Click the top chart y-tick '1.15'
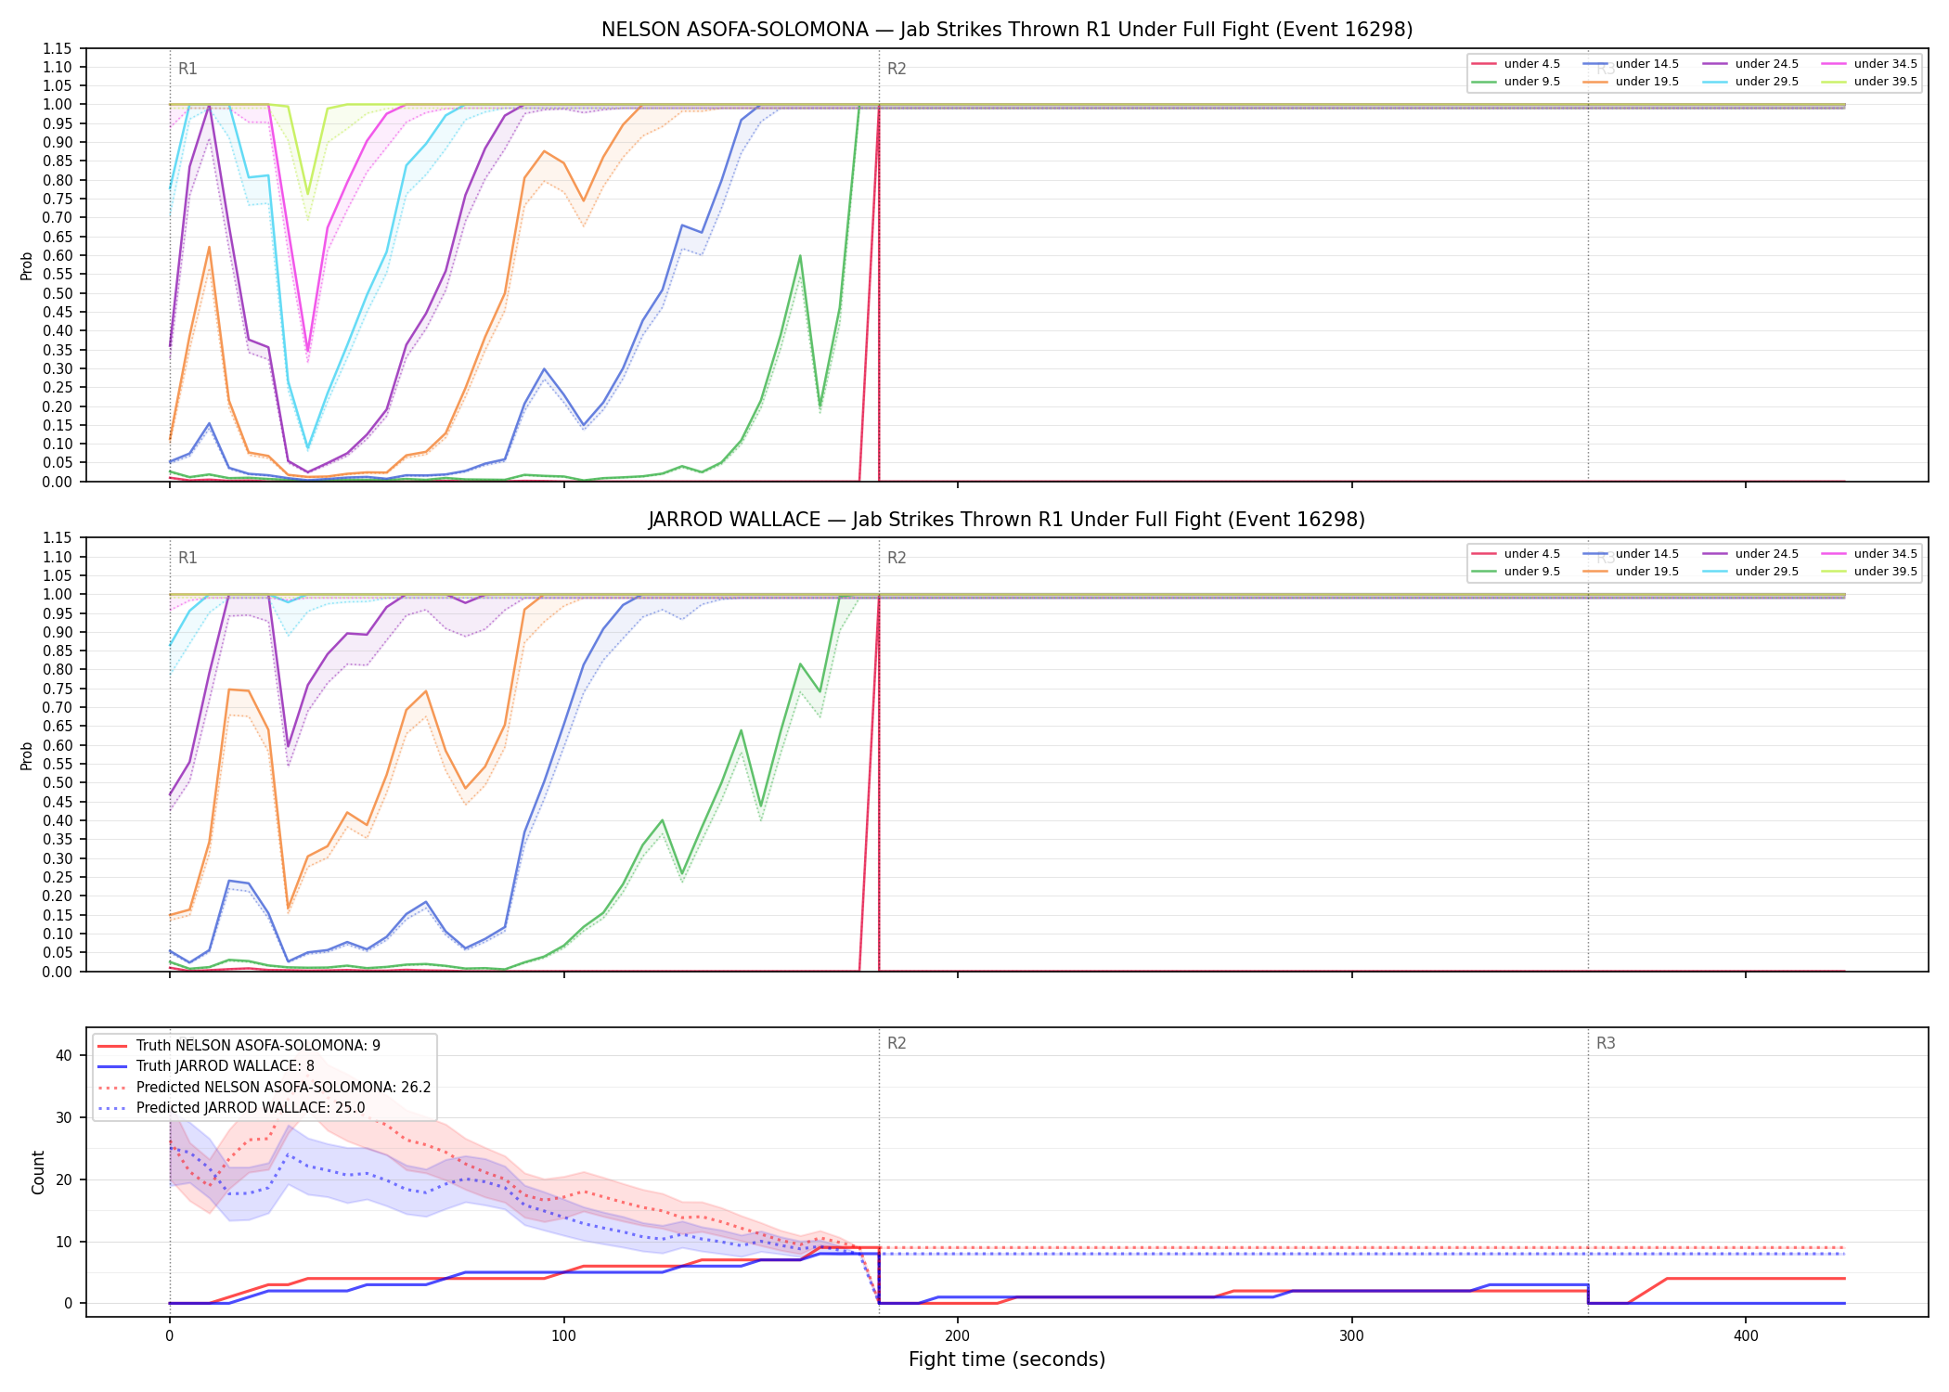The width and height of the screenshot is (1949, 1392). [58, 48]
